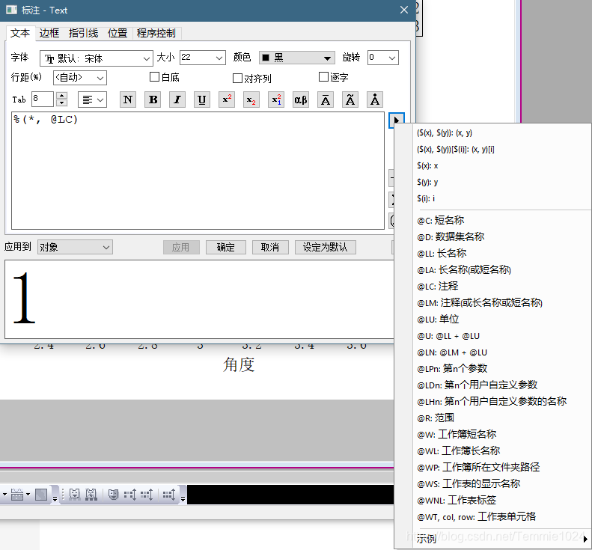Add dot accent over A
592x550 pixels.
[x=375, y=100]
